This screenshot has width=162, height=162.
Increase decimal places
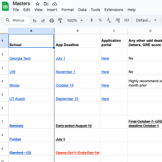click(118, 20)
